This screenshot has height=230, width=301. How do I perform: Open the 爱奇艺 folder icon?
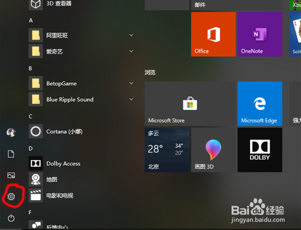[x=36, y=51]
